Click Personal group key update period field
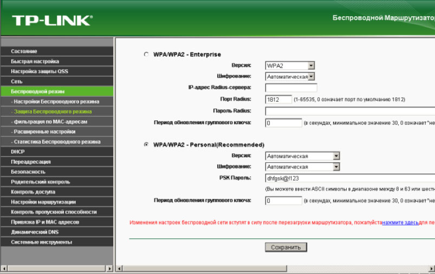 pos(283,201)
